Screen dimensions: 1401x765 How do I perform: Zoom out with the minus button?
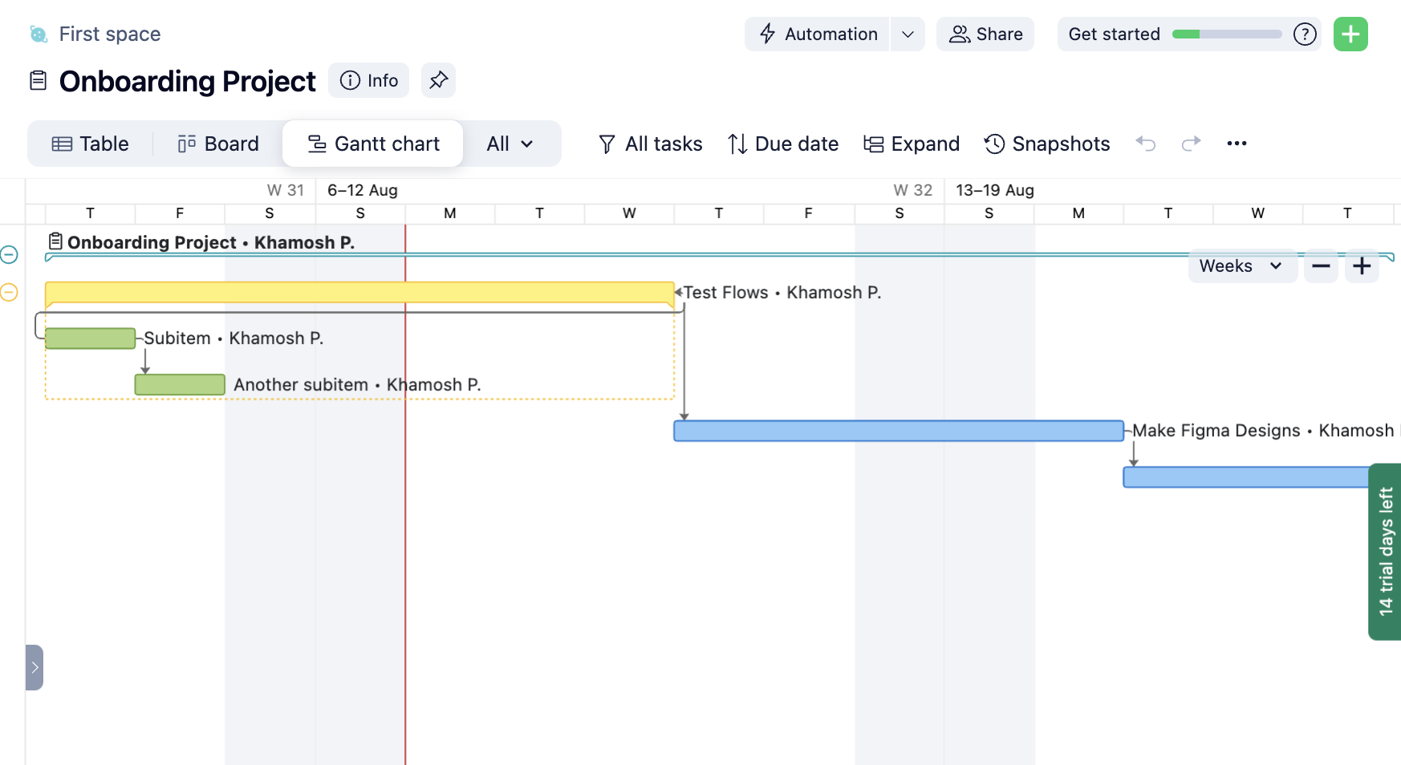pos(1321,266)
